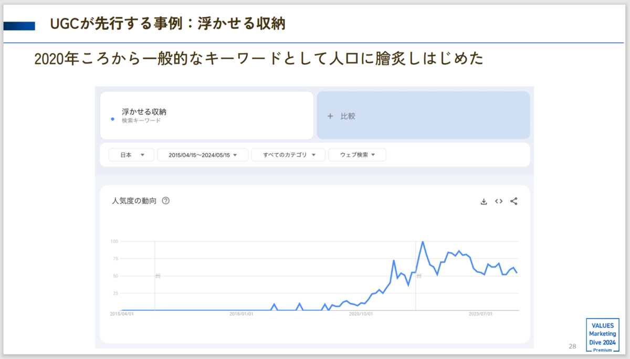Viewport: 630px width, 359px height.
Task: Download the trend chart as CSV
Action: point(484,201)
